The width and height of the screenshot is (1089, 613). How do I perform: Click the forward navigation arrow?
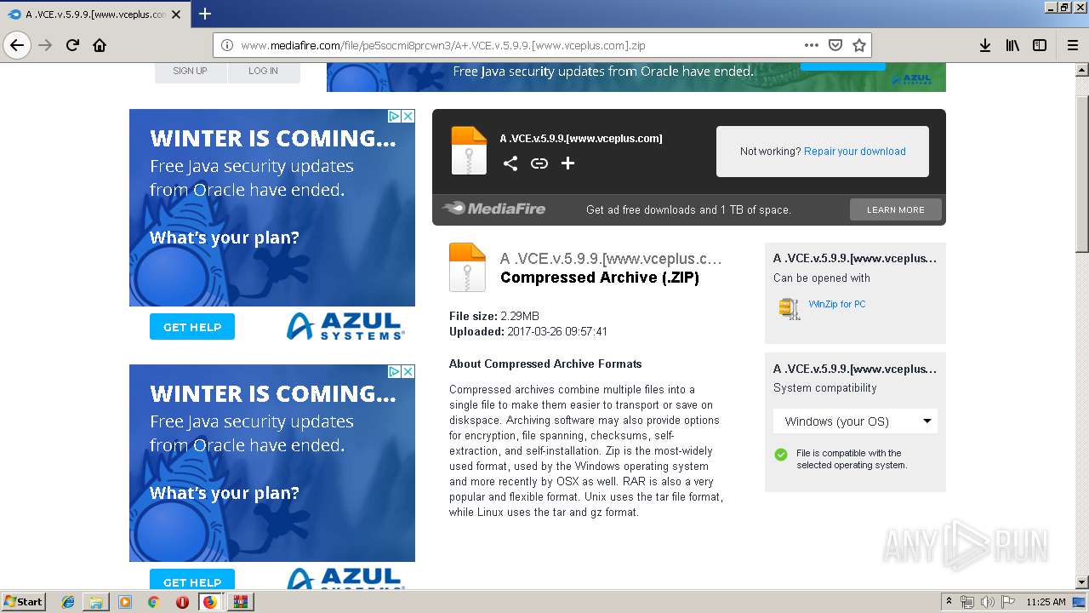tap(46, 45)
